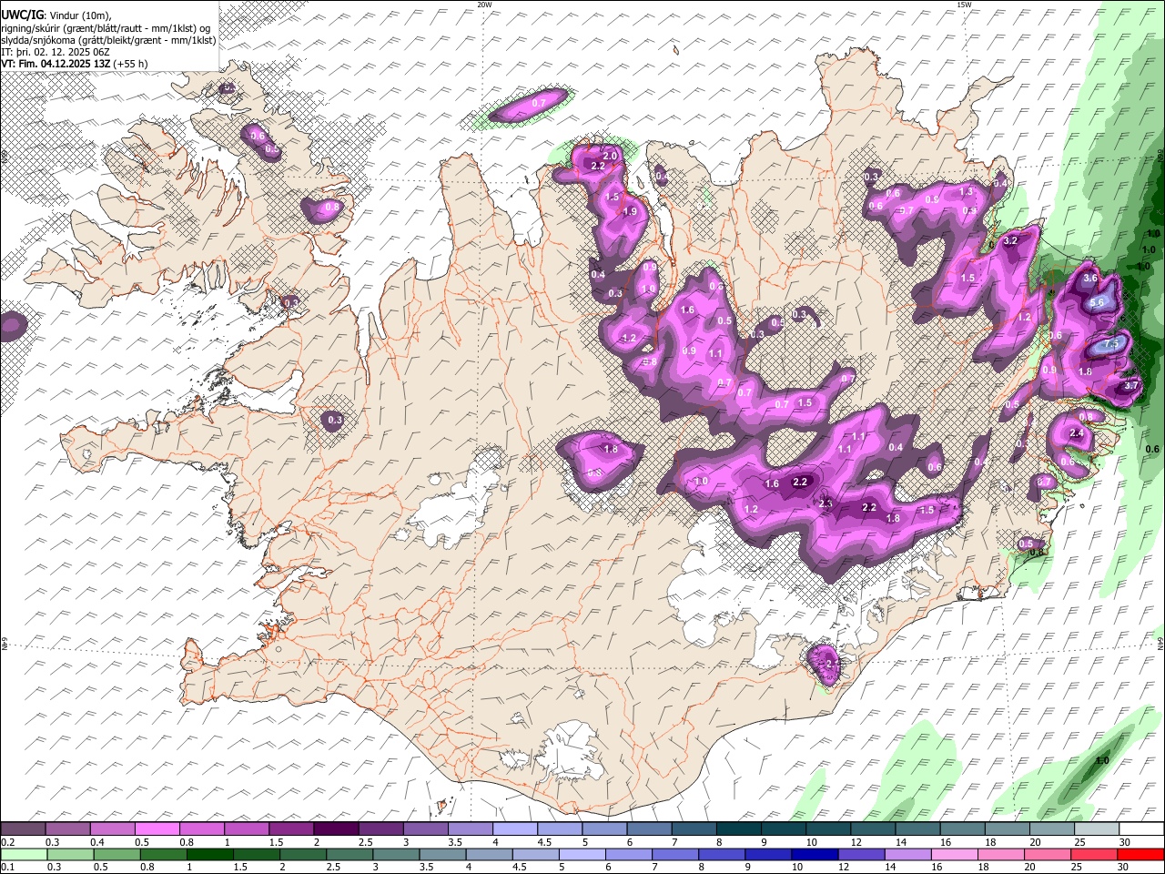1165x874 pixels.
Task: Click the 1.0 value in the southeast offshore rain band
Action: click(1102, 760)
